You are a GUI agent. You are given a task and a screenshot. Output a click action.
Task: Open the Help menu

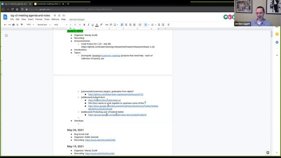[63, 19]
